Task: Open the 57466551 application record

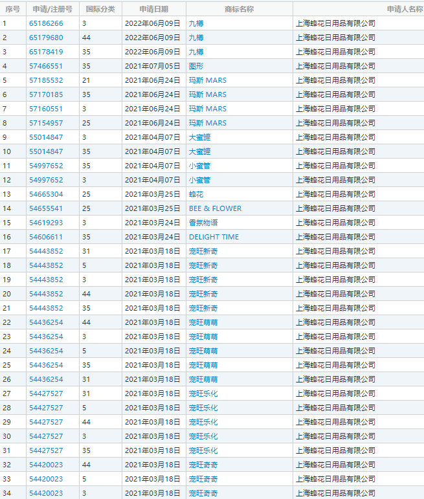Action: pos(46,66)
